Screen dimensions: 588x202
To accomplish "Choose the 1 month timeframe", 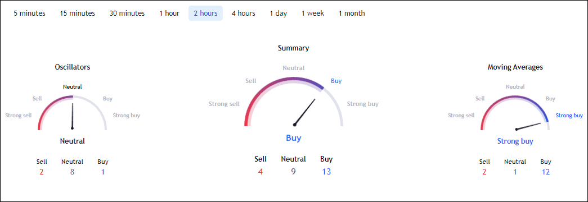I will [352, 13].
